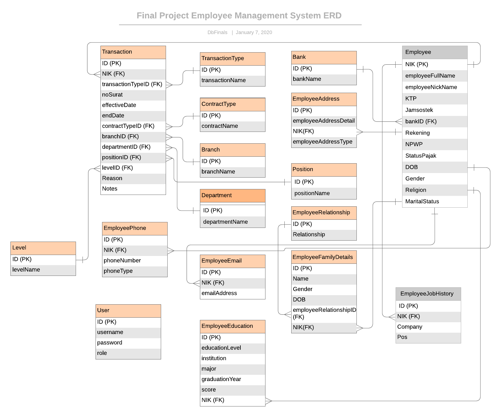Viewport: 498px width, 413px height.
Task: Select the bankName field in Bank
Action: 324,79
